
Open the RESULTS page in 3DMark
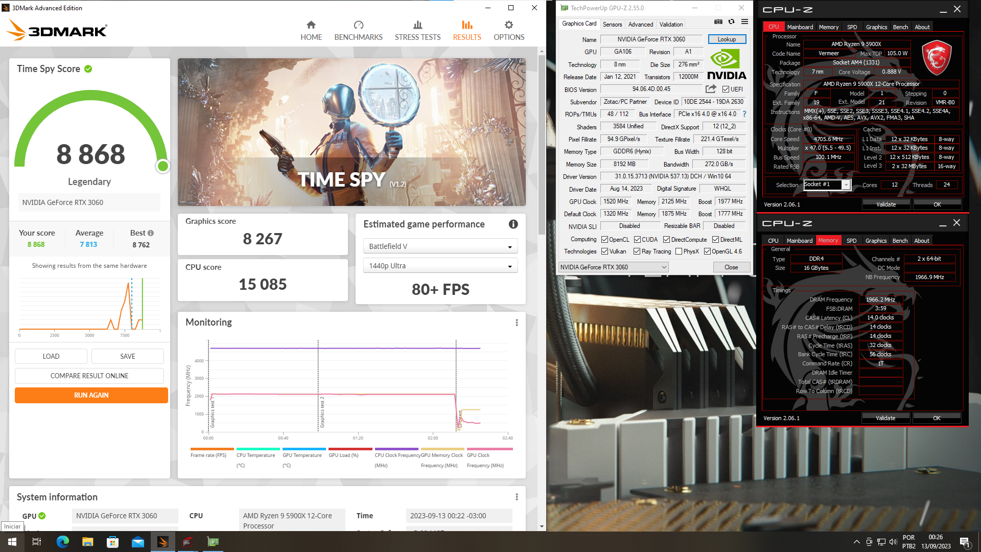point(467,31)
